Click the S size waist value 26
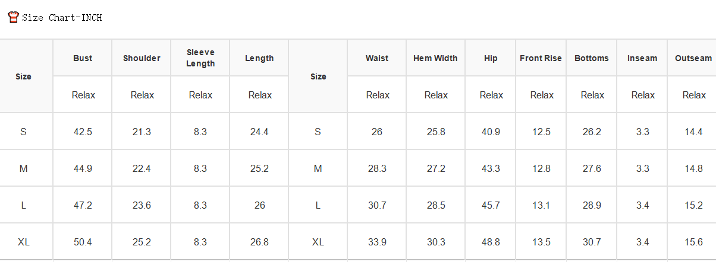 click(377, 132)
